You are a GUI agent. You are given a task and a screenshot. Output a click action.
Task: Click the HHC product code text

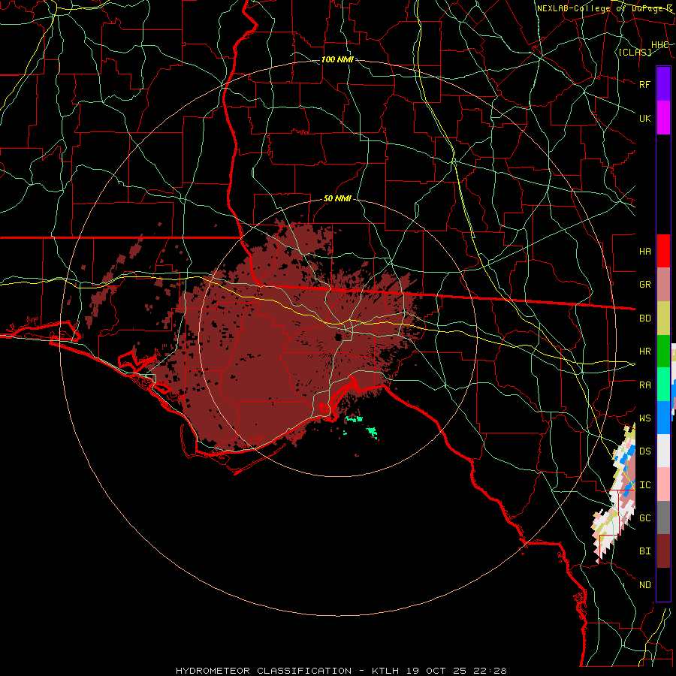660,45
